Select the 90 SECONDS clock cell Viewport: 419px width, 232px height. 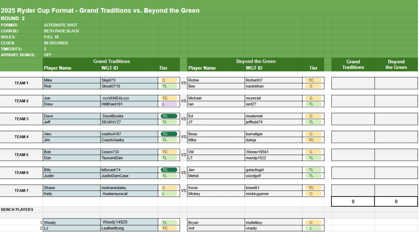coord(56,43)
